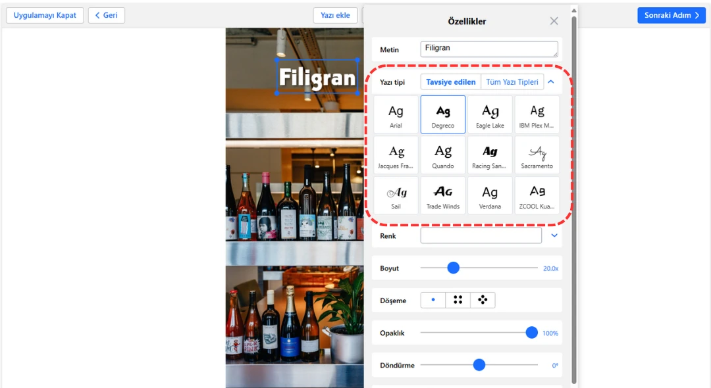711x388 pixels.
Task: Pick the ZCOOL Kua font tile
Action: coord(537,195)
